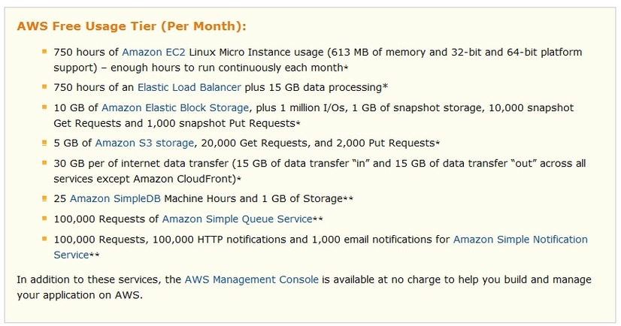
Task: Click the orange bullet beside the S3 storage item
Action: (x=44, y=143)
